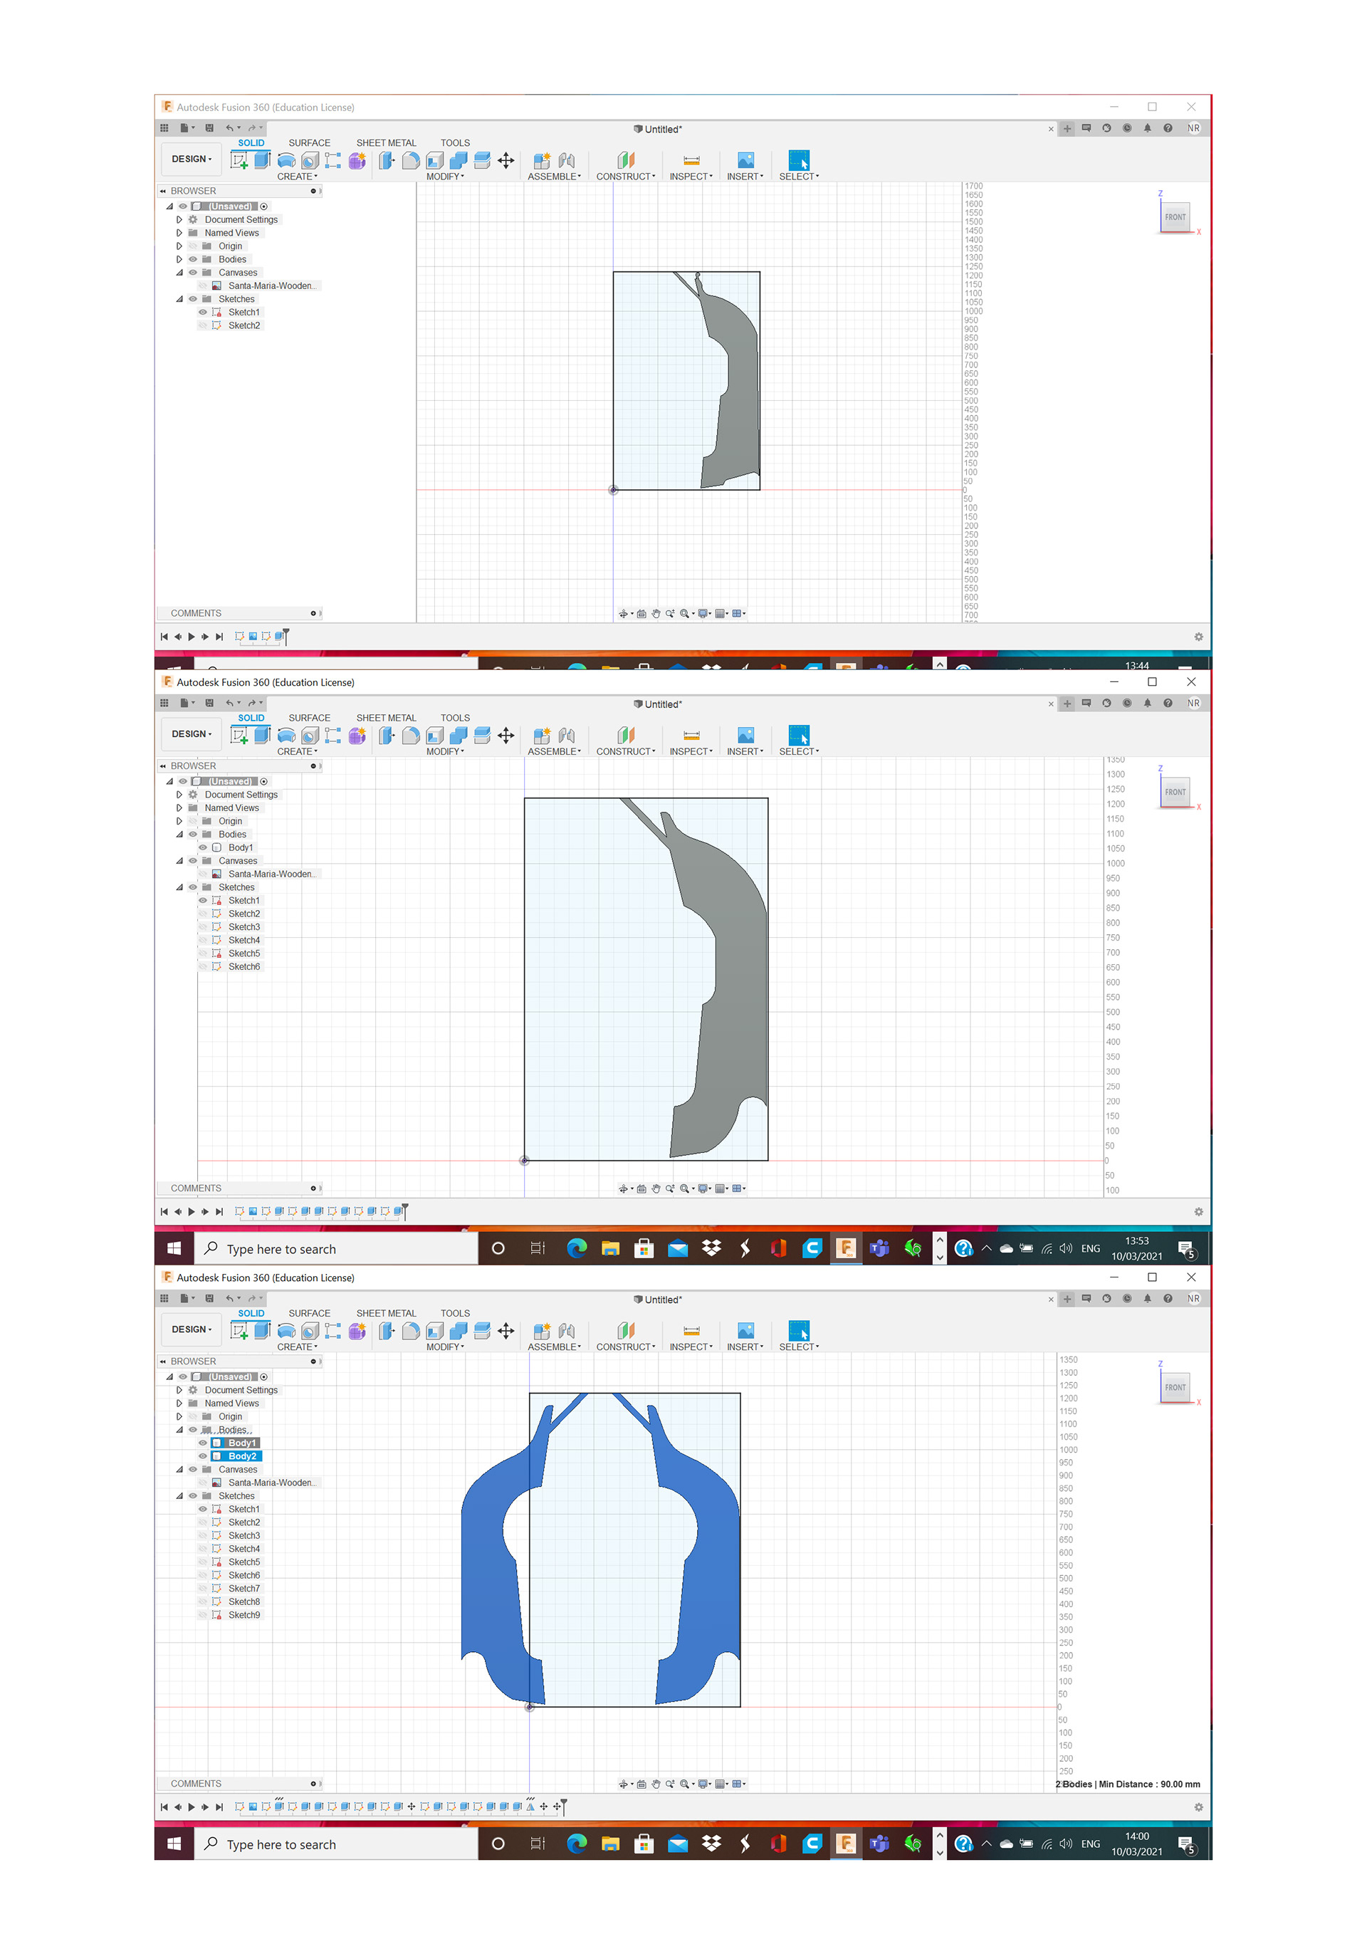The image size is (1367, 1934).
Task: Click Create Sketch icon in the 14:00 window
Action: [x=239, y=1331]
